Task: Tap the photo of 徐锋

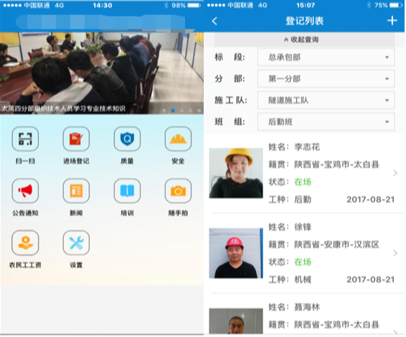Action: tap(236, 253)
